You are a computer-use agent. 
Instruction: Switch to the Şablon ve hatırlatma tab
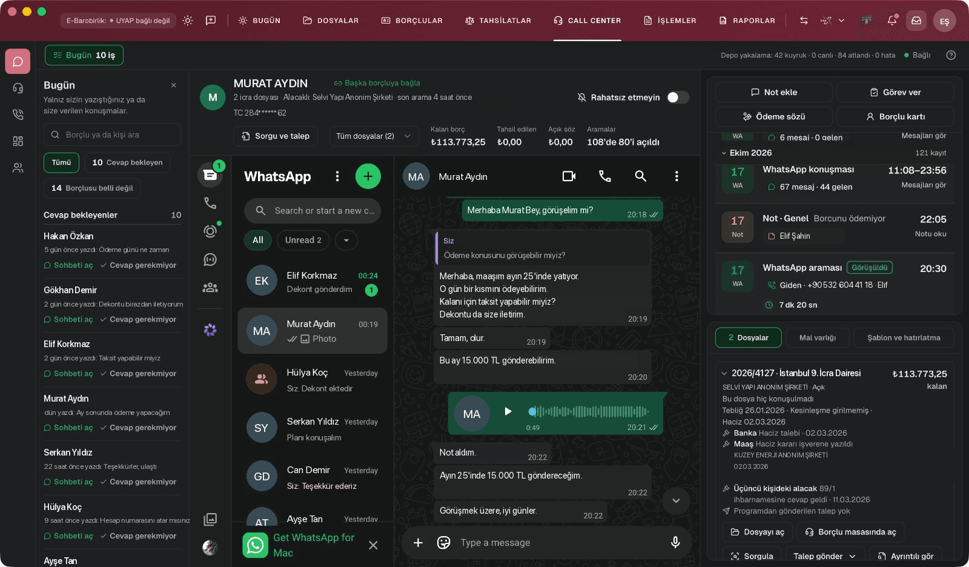click(x=904, y=338)
